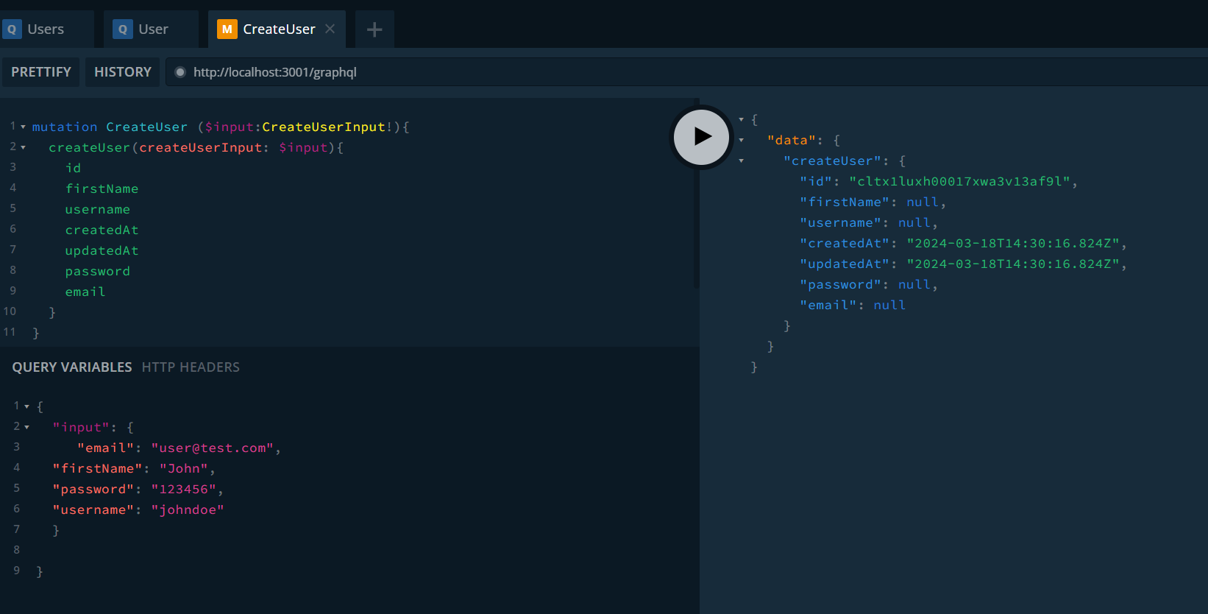Add a new tab with the plus icon
1208x614 pixels.
(x=374, y=29)
